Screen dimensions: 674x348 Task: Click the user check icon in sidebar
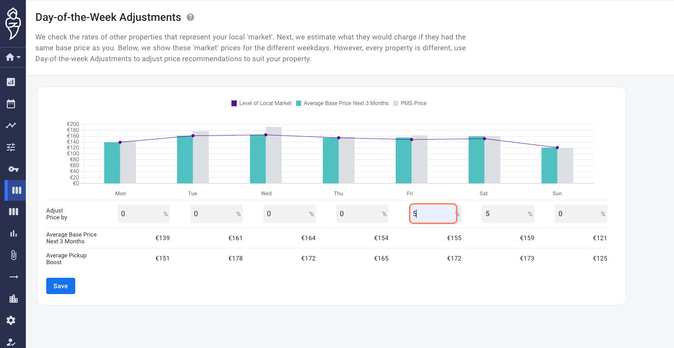[11, 343]
